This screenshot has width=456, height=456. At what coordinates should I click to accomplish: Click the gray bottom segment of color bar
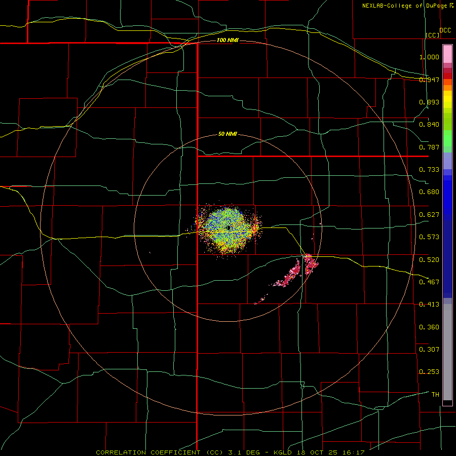tap(447, 352)
